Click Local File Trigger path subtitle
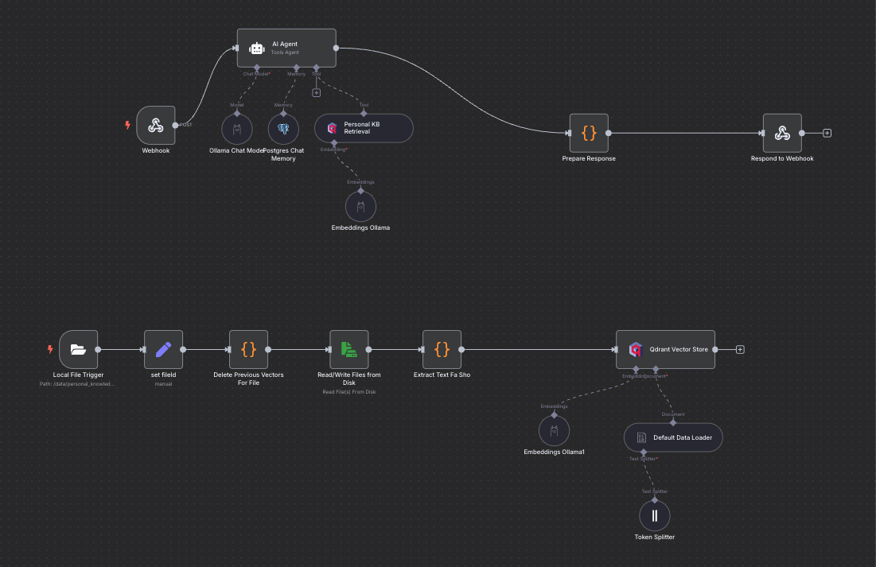Image resolution: width=876 pixels, height=567 pixels. pyautogui.click(x=77, y=384)
